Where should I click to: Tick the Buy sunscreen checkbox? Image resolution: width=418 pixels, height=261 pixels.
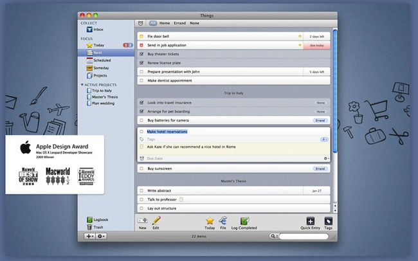141,169
